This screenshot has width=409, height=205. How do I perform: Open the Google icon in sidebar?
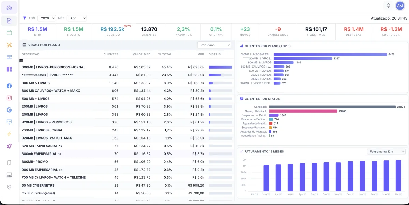point(9,110)
